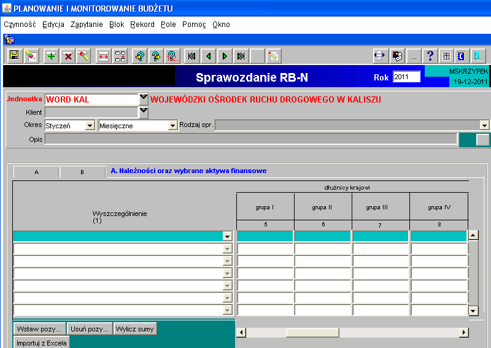Image resolution: width=491 pixels, height=348 pixels.
Task: Open the Okno menu
Action: pos(221,25)
